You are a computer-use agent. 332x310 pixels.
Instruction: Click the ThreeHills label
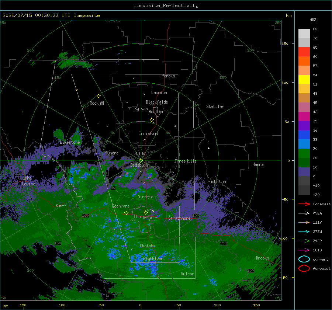point(186,161)
